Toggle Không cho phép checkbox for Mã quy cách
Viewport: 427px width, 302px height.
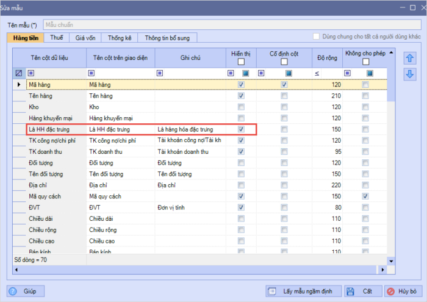tap(365, 196)
